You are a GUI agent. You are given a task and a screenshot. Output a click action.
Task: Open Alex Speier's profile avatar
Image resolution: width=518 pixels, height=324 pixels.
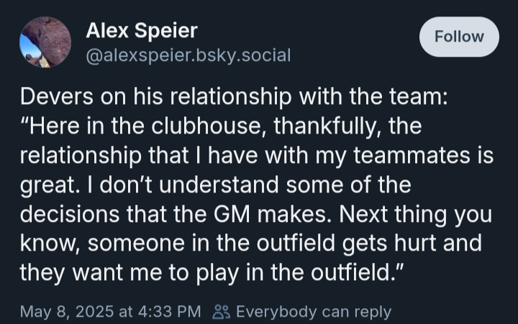click(45, 42)
